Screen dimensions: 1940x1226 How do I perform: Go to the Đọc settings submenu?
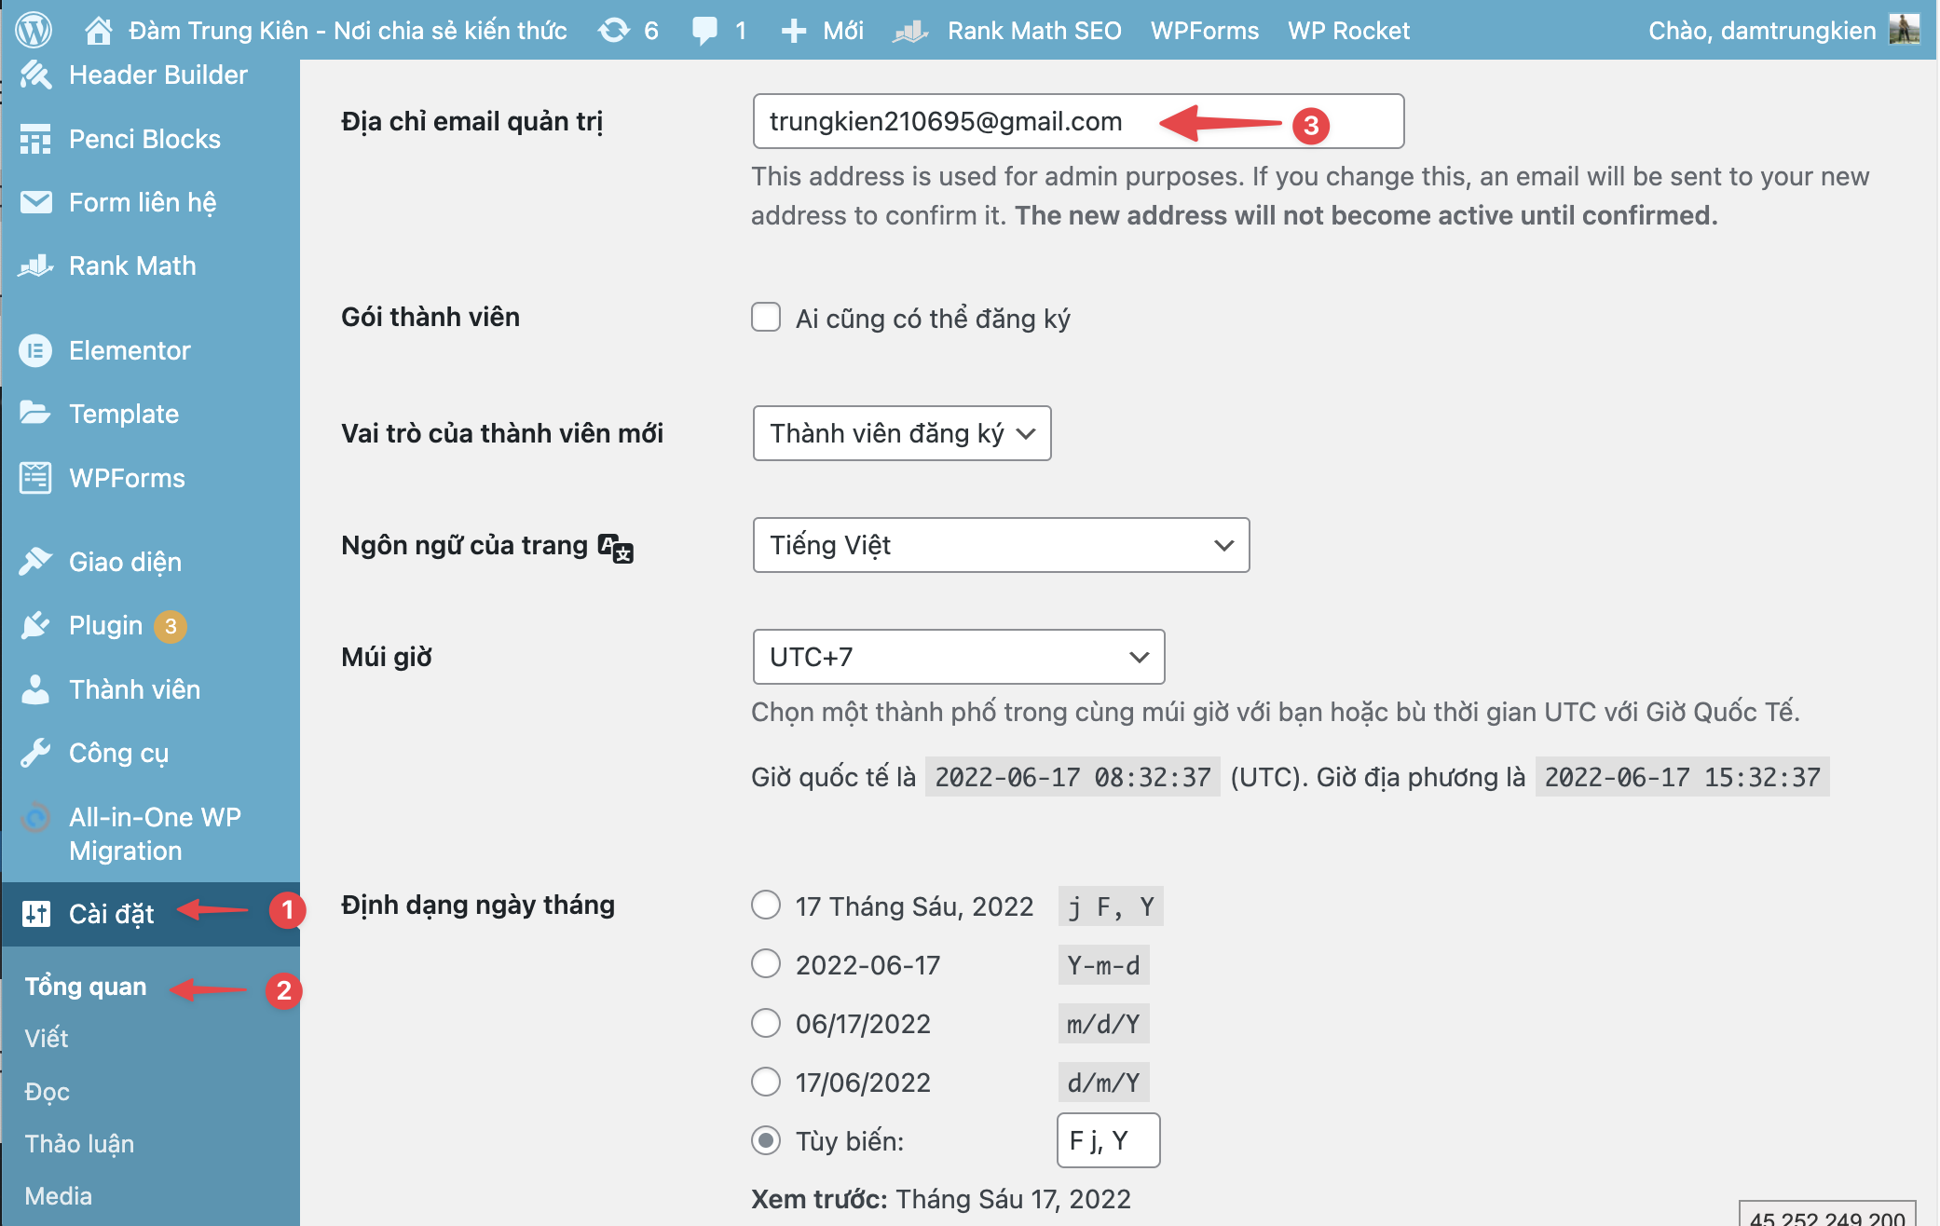pyautogui.click(x=47, y=1091)
